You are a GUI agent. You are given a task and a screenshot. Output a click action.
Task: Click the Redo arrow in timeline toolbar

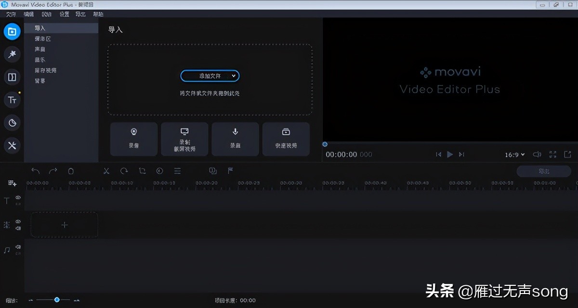[x=53, y=171]
